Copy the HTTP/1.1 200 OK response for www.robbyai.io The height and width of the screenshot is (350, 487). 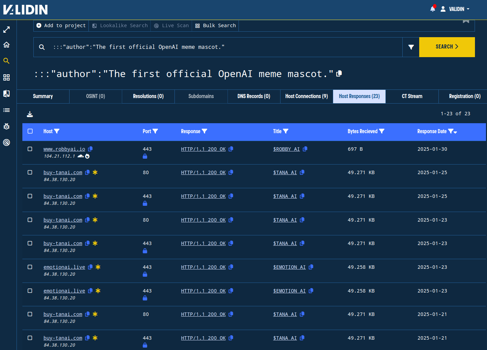pos(231,149)
